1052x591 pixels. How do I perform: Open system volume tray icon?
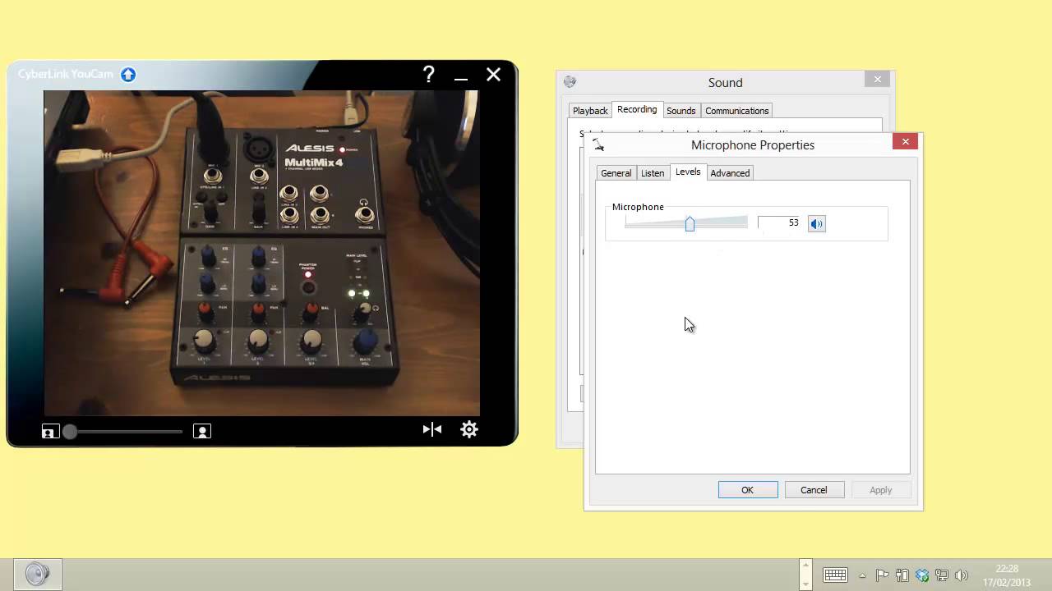point(962,575)
